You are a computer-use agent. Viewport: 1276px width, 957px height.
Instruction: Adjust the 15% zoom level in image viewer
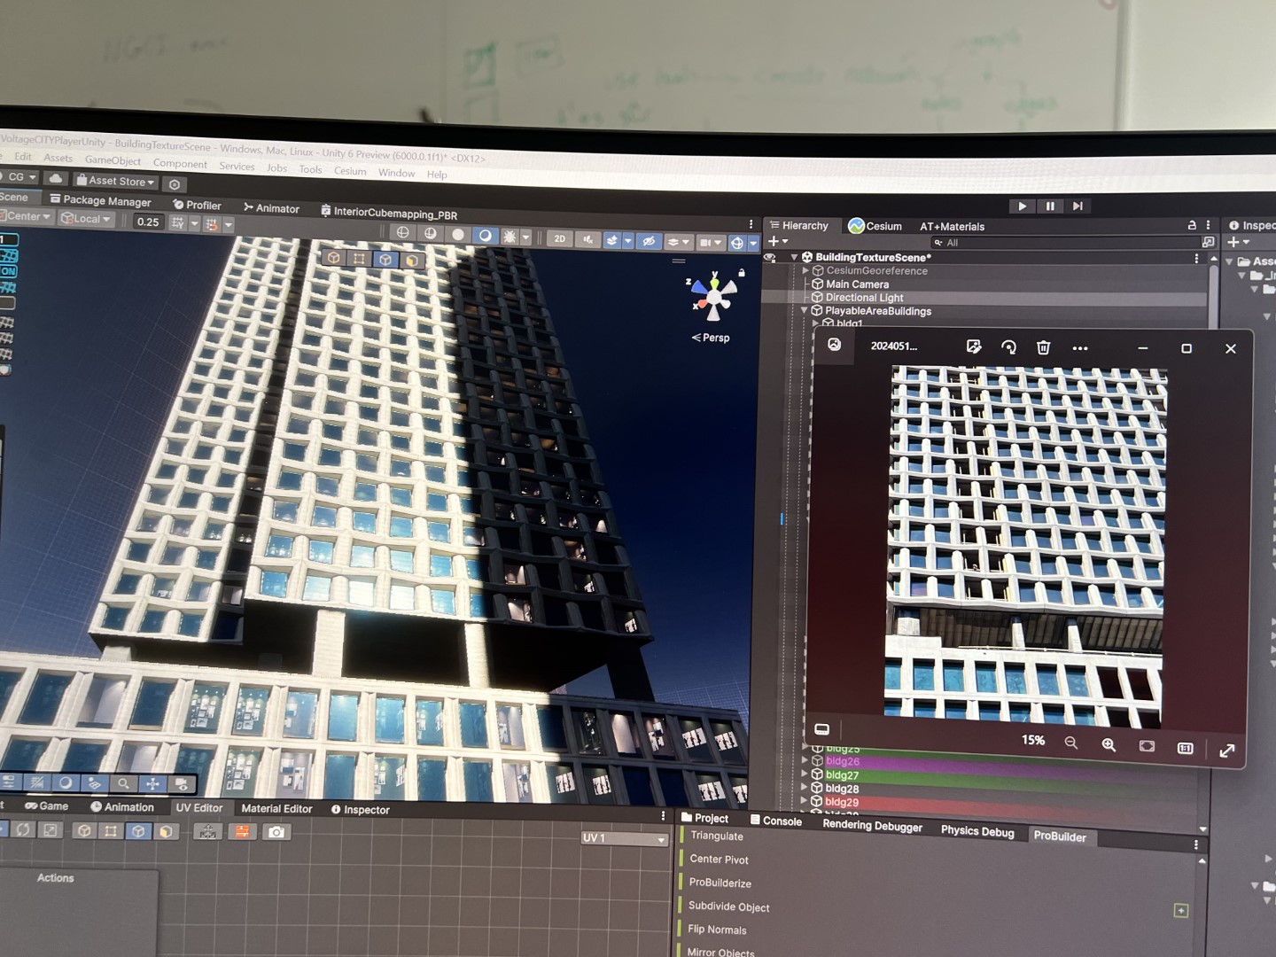(x=1032, y=741)
